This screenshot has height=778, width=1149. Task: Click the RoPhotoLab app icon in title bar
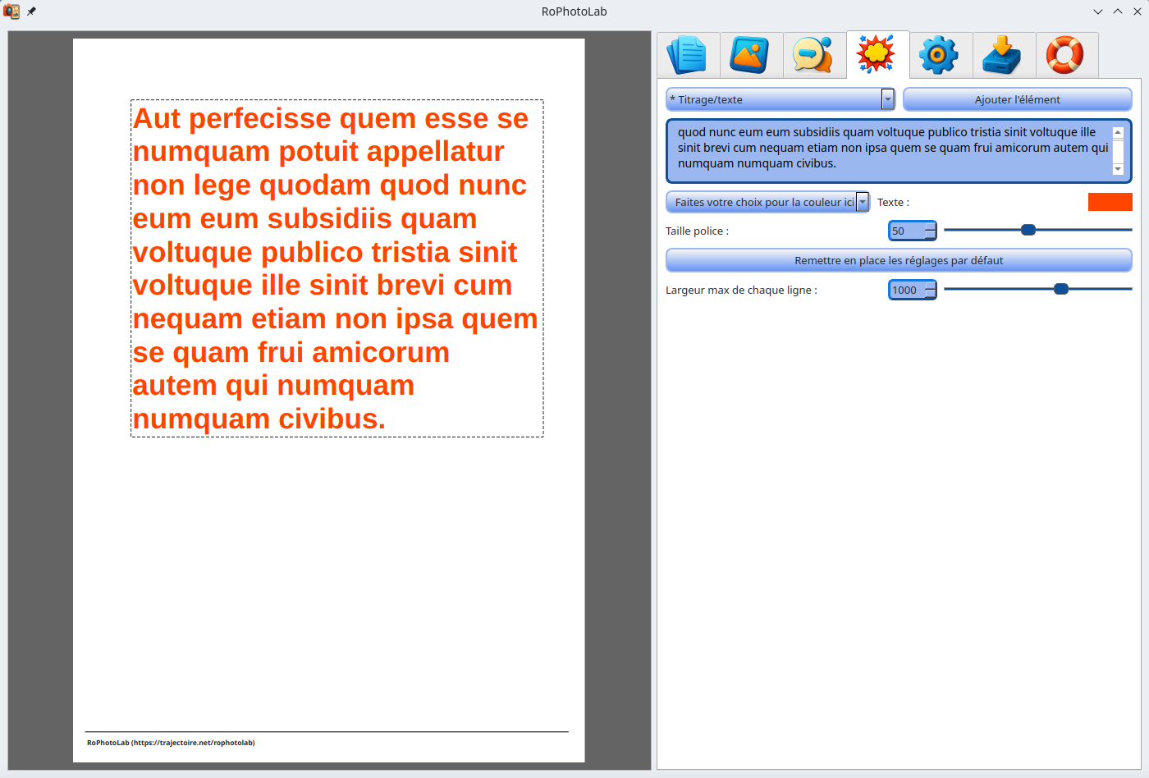tap(11, 11)
